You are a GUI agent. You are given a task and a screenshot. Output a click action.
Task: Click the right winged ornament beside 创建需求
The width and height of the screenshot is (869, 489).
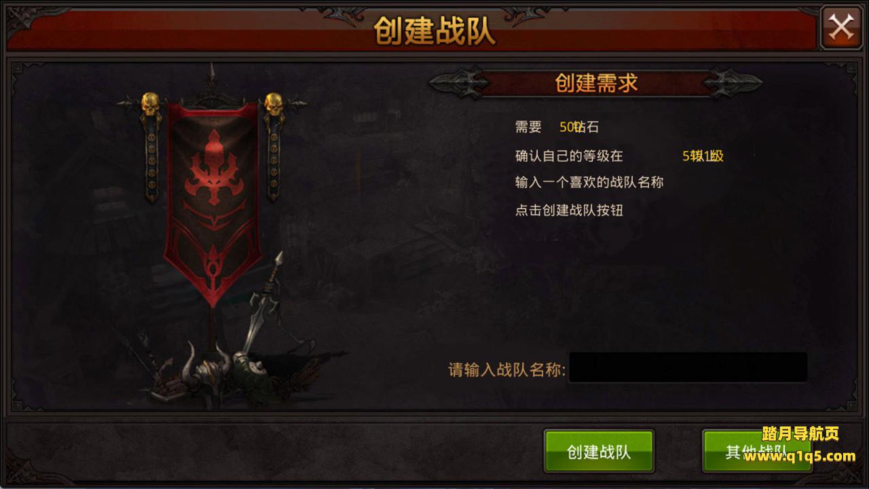733,83
